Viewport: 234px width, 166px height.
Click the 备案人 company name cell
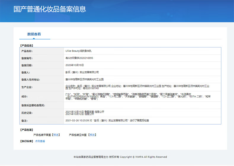pos(82,72)
